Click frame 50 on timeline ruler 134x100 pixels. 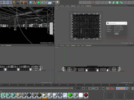[x=59, y=85]
